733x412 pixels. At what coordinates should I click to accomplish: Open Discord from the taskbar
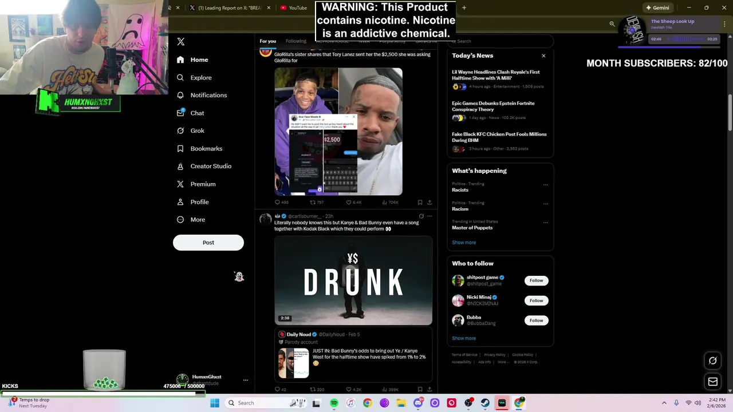tap(418, 403)
